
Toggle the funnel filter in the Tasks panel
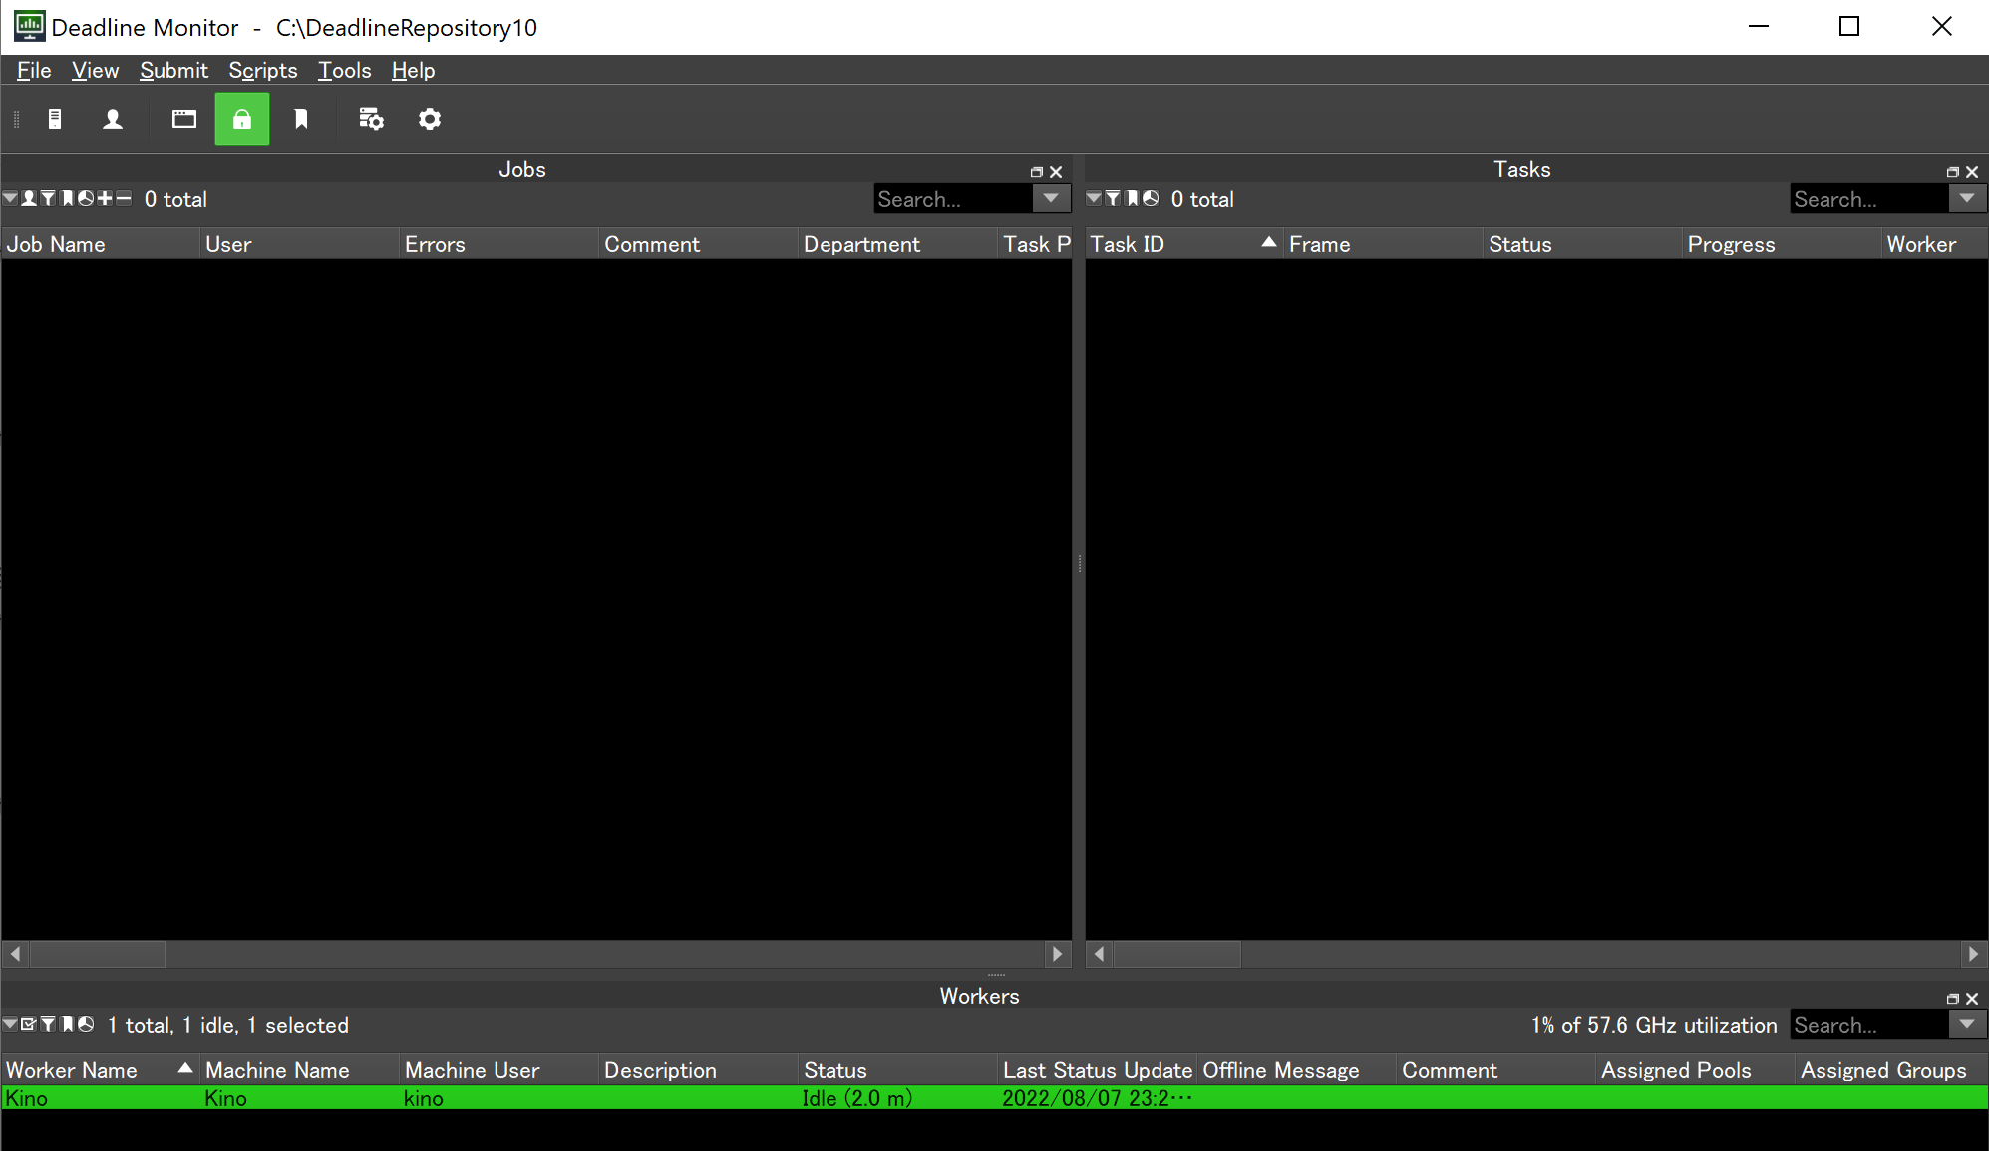[x=1114, y=199]
